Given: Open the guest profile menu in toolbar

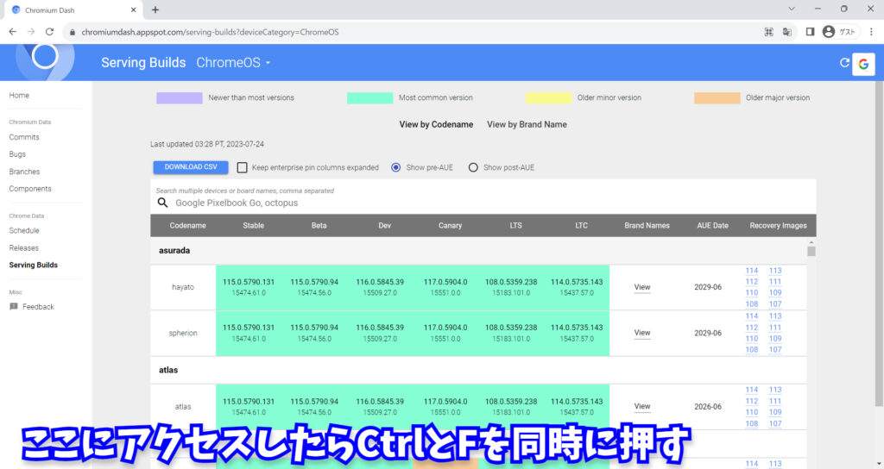Looking at the screenshot, I should coord(837,32).
